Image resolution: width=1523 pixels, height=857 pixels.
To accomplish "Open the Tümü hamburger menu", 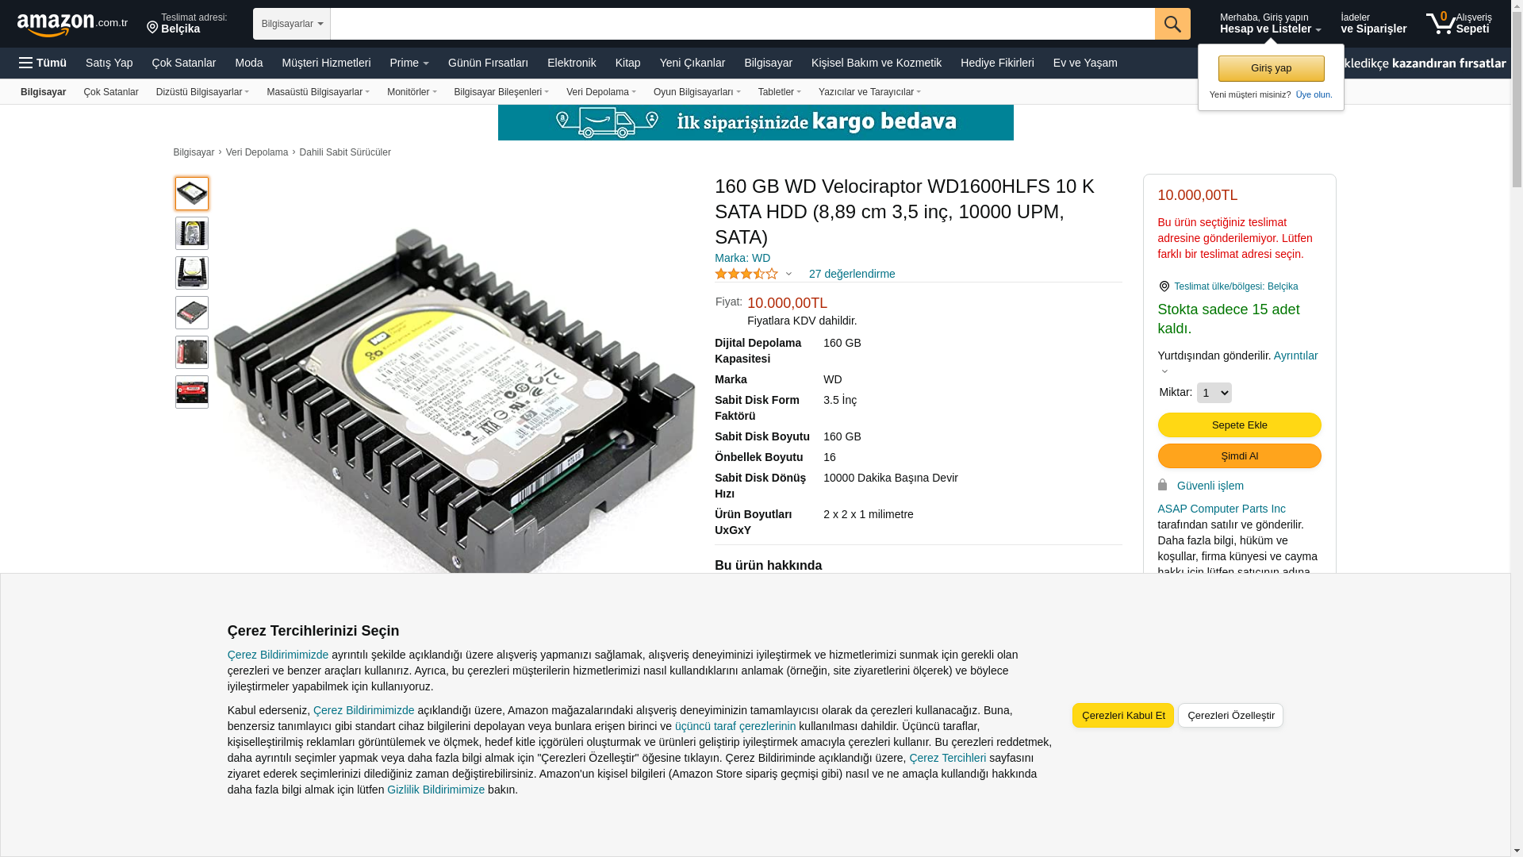I will pos(43,63).
